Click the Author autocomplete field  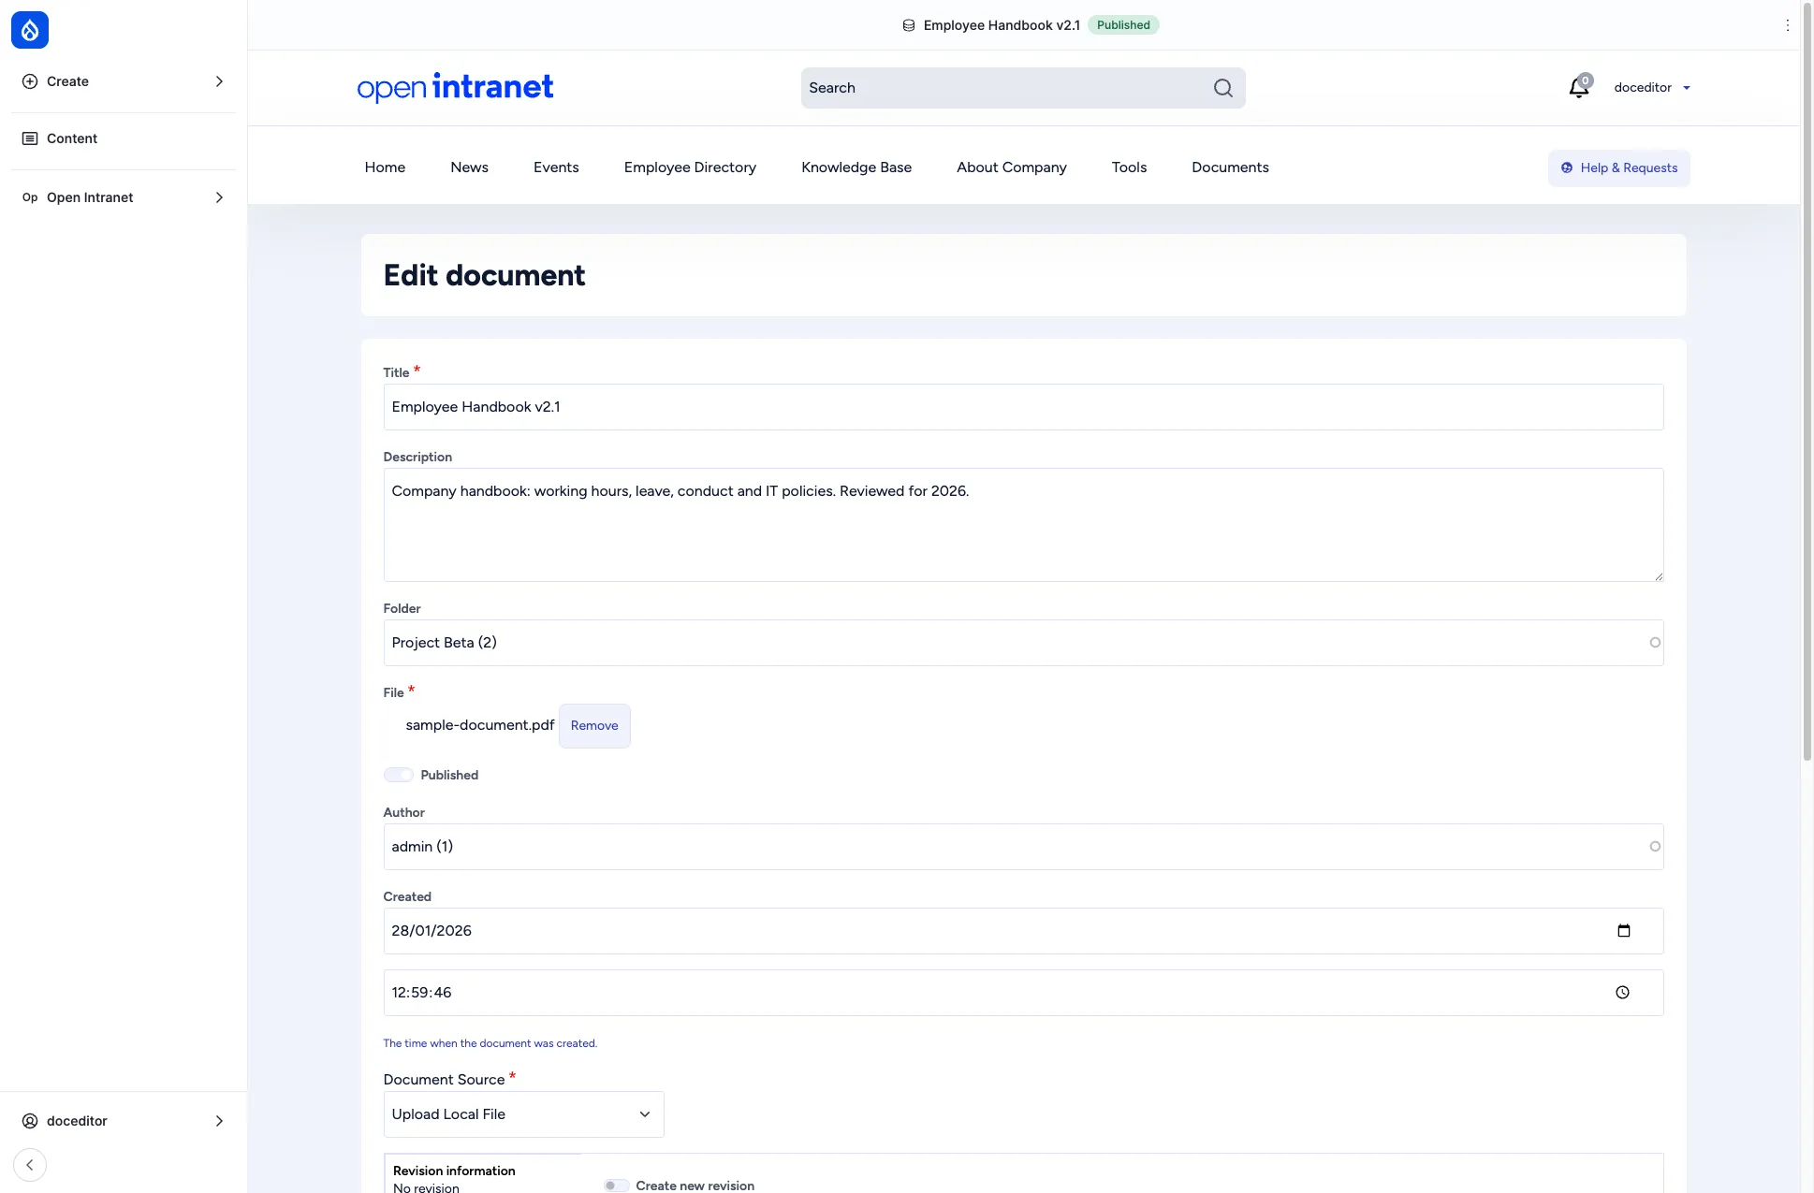1023,847
